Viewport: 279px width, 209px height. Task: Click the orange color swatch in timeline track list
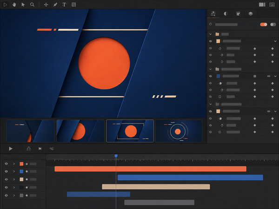point(21,164)
